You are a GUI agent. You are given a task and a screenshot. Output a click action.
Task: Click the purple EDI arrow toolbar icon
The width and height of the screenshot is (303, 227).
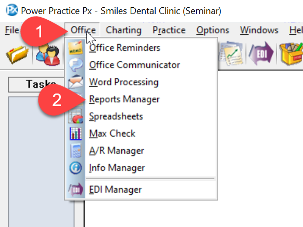click(261, 54)
